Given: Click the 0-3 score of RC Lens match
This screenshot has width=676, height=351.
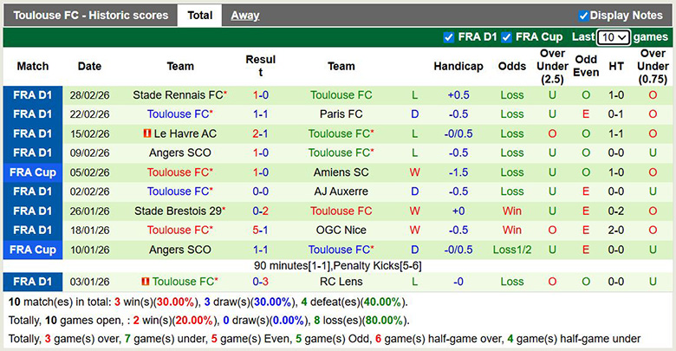Looking at the screenshot, I should tap(260, 282).
